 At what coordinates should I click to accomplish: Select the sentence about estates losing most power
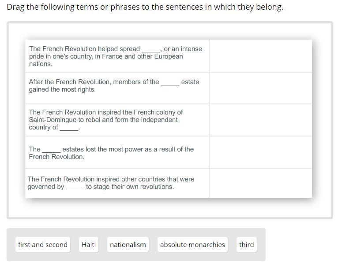click(111, 153)
